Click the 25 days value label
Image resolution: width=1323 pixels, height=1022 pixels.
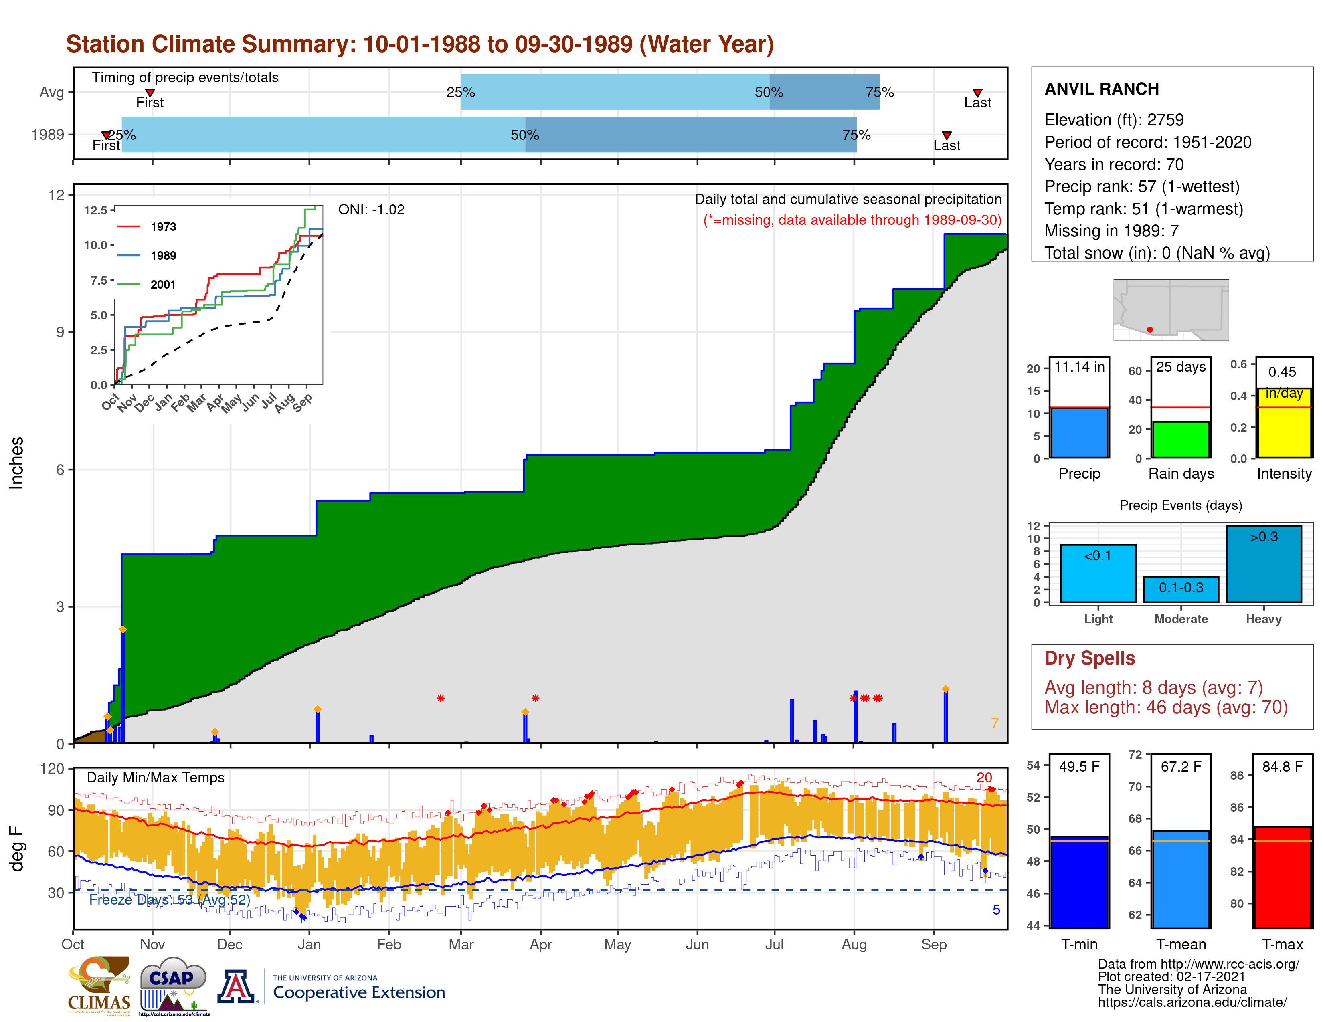click(1181, 367)
